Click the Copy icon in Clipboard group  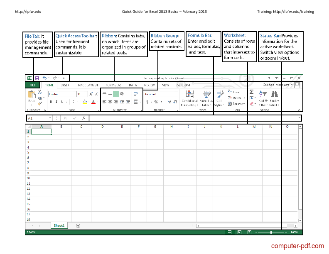[x=39, y=98]
